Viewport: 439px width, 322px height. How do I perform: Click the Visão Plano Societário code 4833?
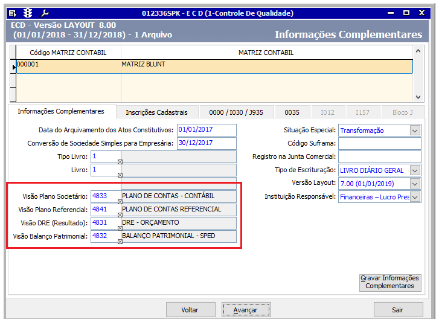(106, 196)
